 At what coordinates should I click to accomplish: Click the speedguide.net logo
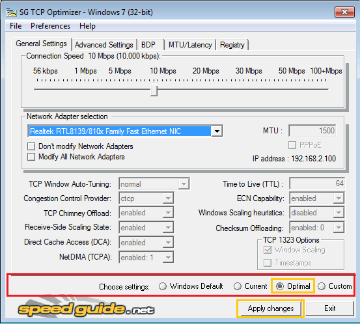point(86,309)
